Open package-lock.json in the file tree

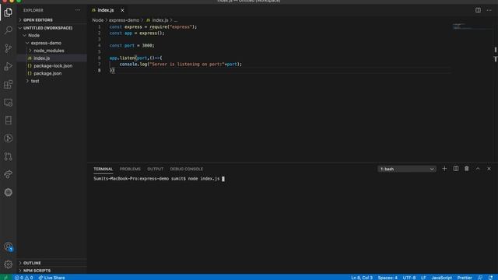pos(53,66)
